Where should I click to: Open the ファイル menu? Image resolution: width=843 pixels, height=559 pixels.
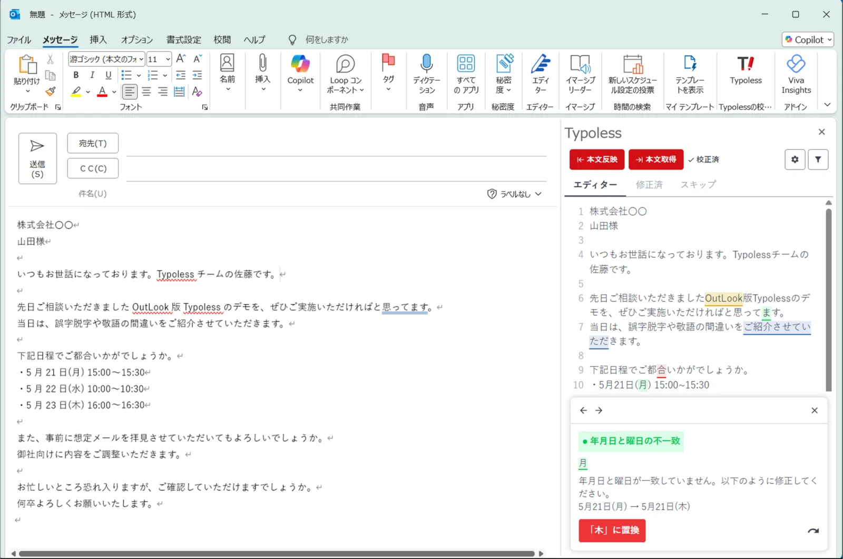point(19,40)
